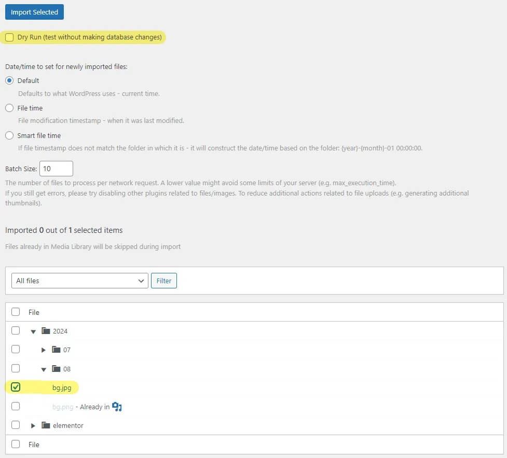
Task: Uncheck the bg.jpg file checkbox
Action: [x=16, y=387]
